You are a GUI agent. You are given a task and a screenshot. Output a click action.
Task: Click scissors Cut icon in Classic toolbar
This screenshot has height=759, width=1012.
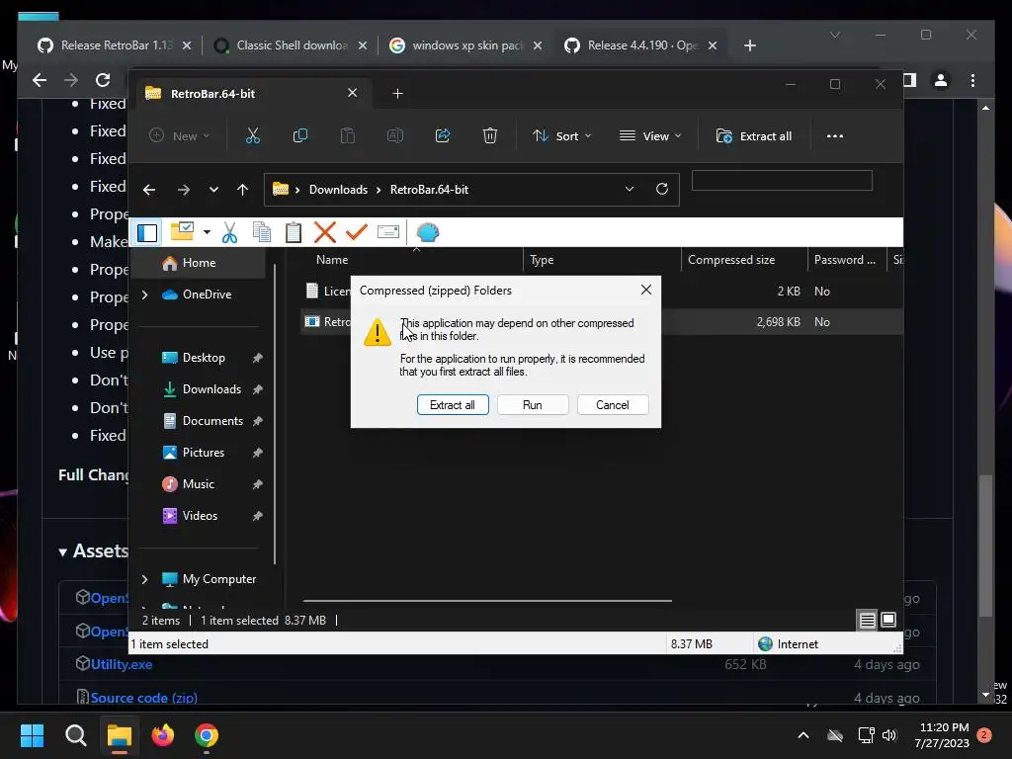pyautogui.click(x=229, y=232)
